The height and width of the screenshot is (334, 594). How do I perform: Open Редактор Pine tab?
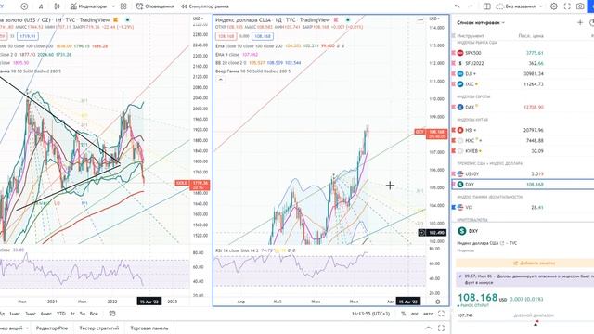pyautogui.click(x=52, y=328)
